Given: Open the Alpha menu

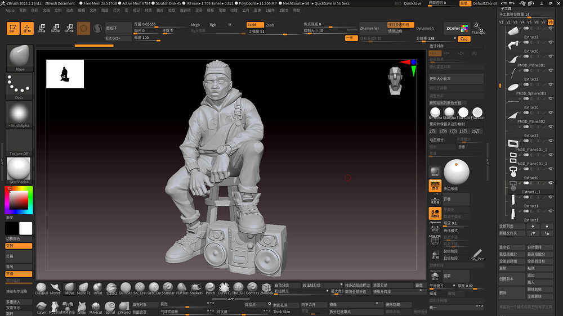Looking at the screenshot, I should [10, 10].
